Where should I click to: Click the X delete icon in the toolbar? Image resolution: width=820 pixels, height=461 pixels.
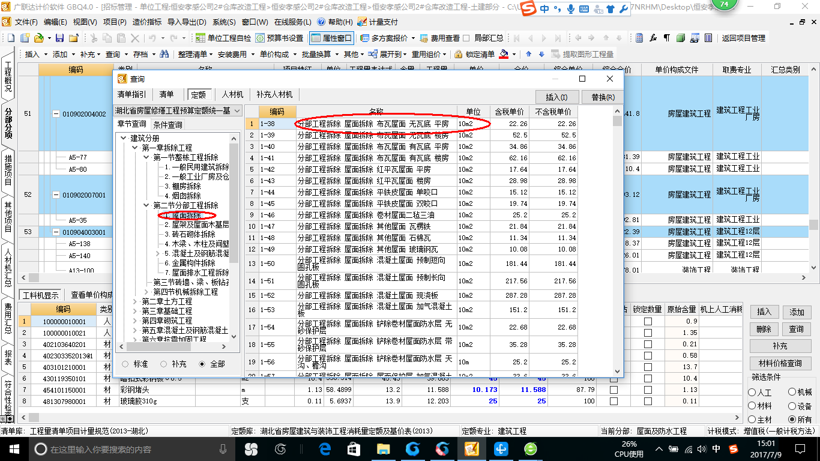135,38
